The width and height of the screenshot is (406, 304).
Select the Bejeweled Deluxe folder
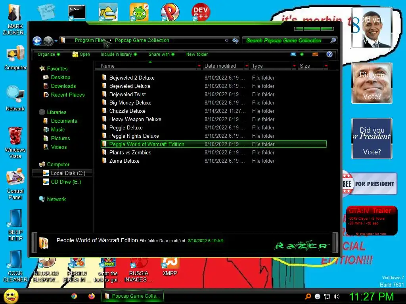(214, 86)
